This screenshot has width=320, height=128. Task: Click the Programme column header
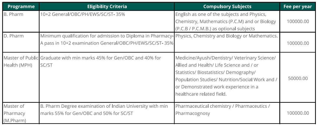pos(20,6)
